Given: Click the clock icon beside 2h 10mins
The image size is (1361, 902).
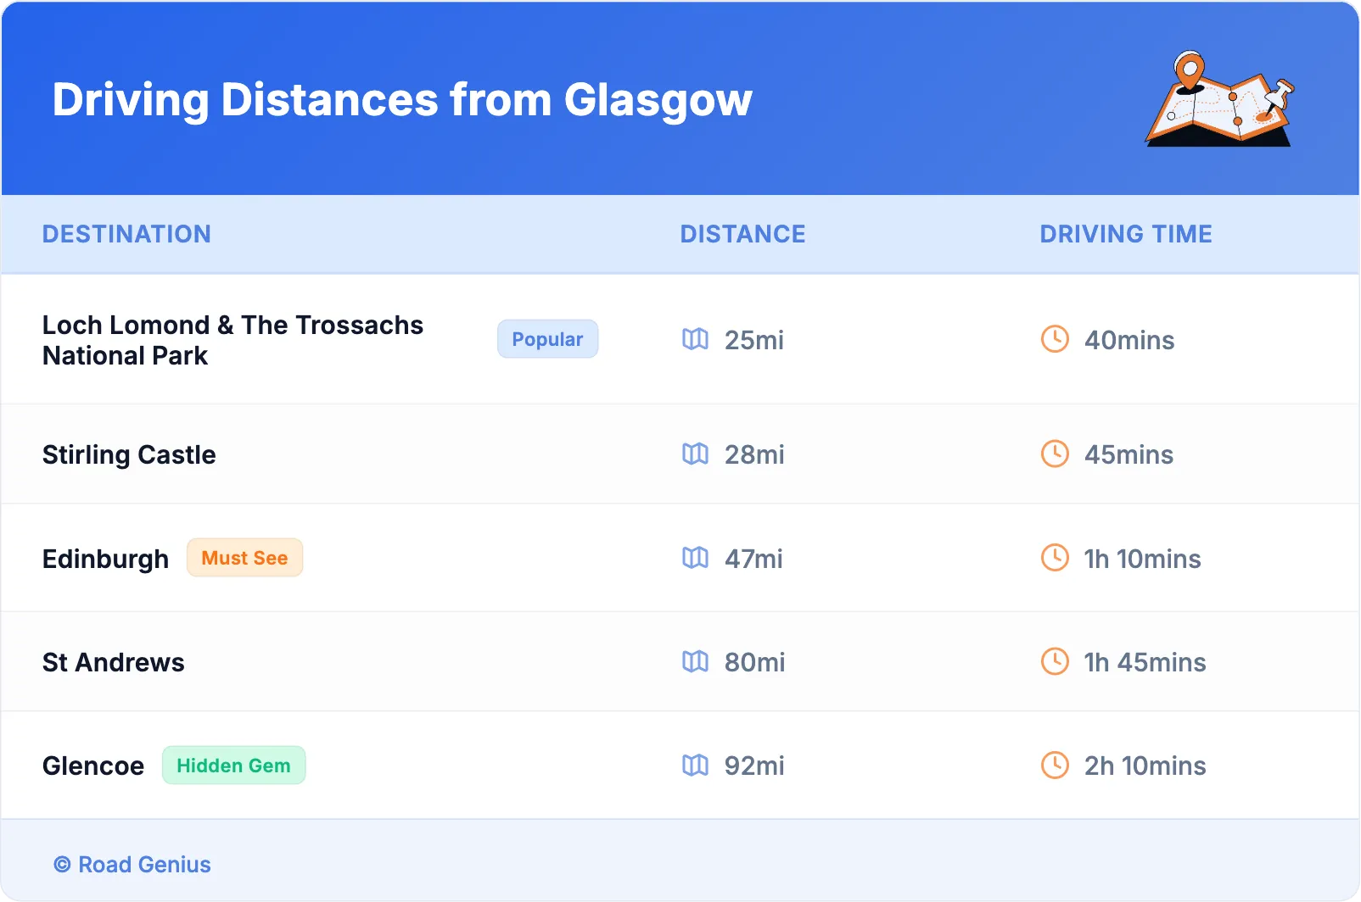Looking at the screenshot, I should pos(1055,766).
